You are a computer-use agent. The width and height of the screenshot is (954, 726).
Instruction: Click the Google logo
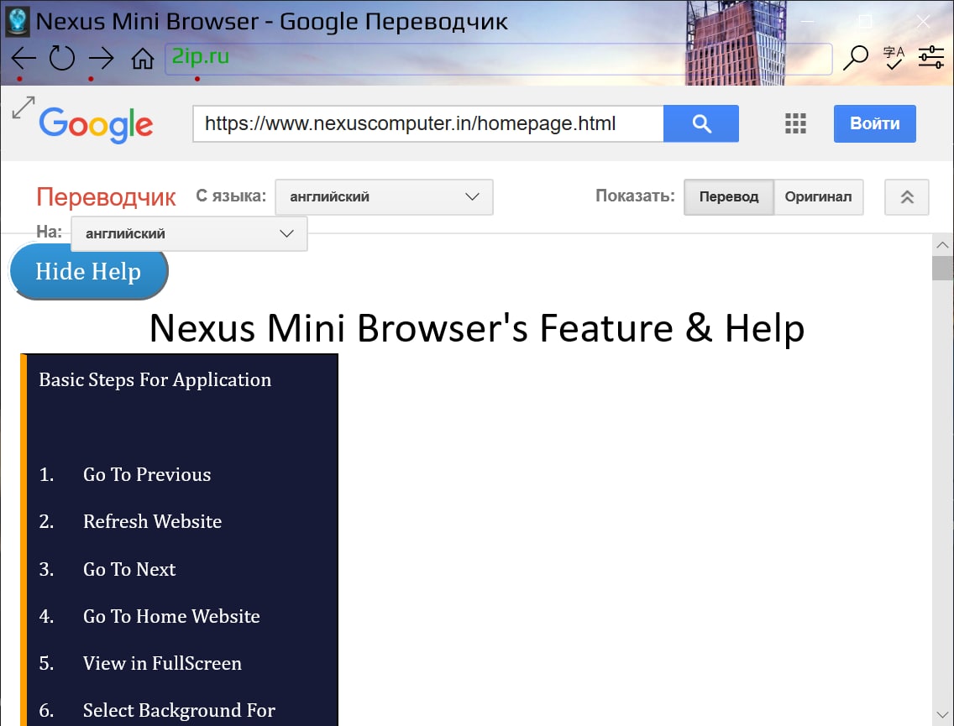[x=96, y=125]
